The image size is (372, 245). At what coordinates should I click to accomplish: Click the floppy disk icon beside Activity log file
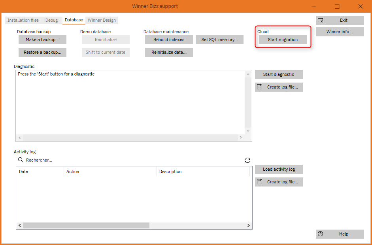(x=260, y=182)
